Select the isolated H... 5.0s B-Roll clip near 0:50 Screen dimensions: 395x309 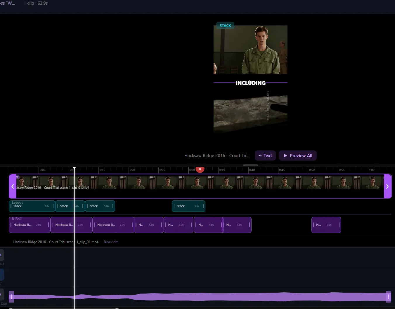click(x=326, y=225)
